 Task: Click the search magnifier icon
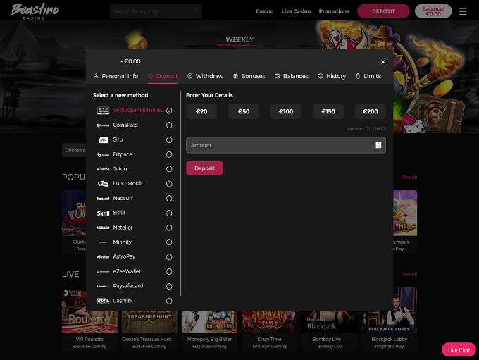click(x=197, y=11)
